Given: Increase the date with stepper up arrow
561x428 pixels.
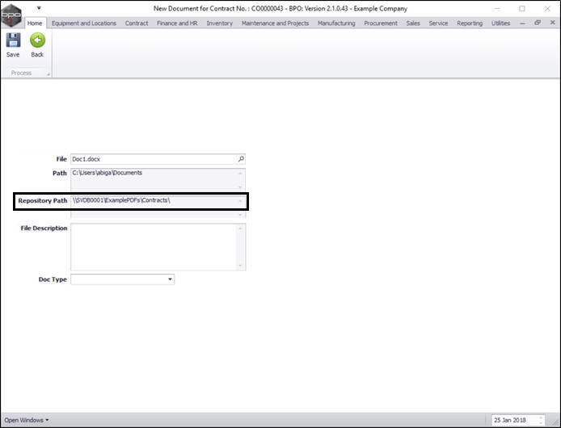Looking at the screenshot, I should [541, 418].
